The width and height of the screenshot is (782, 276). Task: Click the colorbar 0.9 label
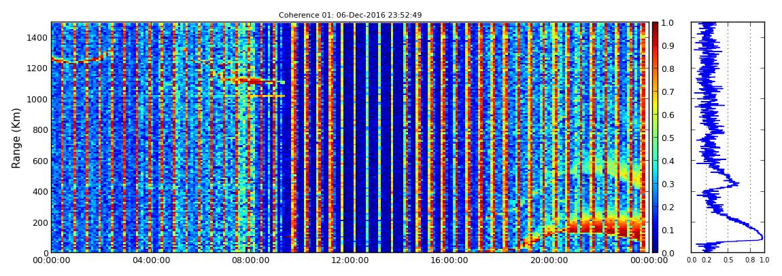(669, 45)
